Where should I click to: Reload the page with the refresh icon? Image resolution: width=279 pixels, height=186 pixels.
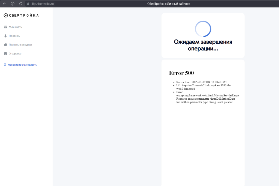click(x=21, y=4)
